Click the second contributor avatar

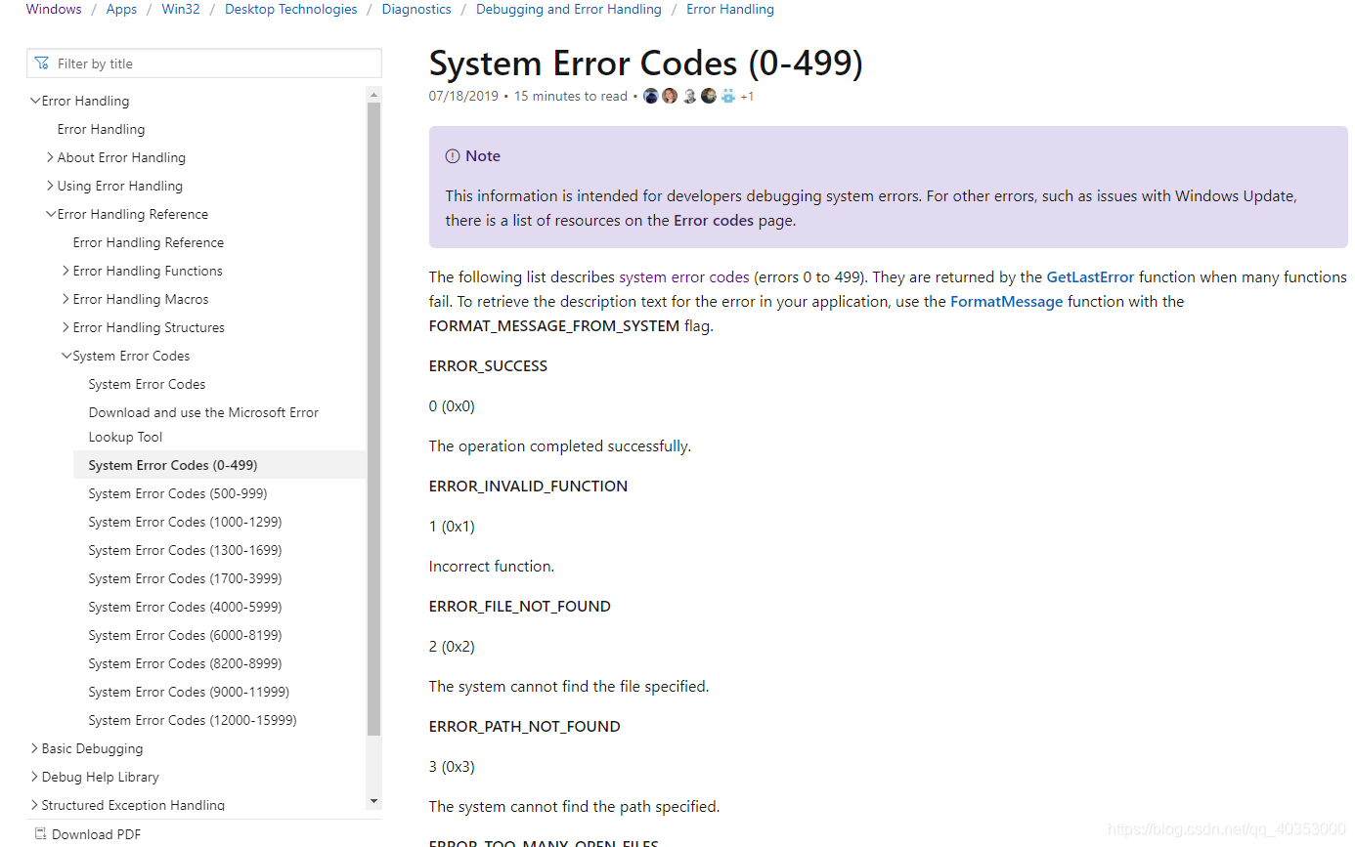670,95
